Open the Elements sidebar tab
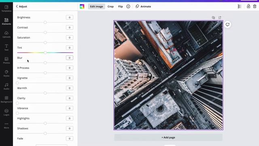 tap(6, 21)
